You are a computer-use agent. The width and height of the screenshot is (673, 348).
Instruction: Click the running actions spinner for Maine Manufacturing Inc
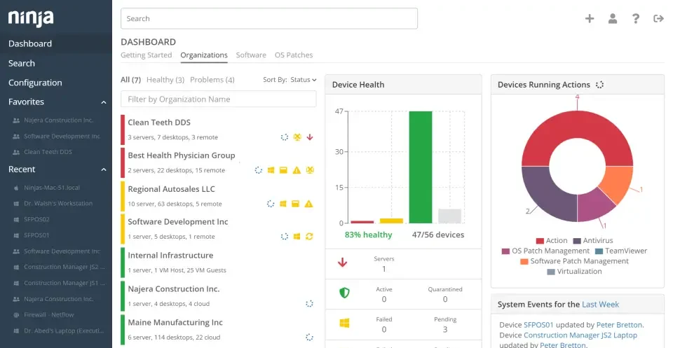pos(309,337)
